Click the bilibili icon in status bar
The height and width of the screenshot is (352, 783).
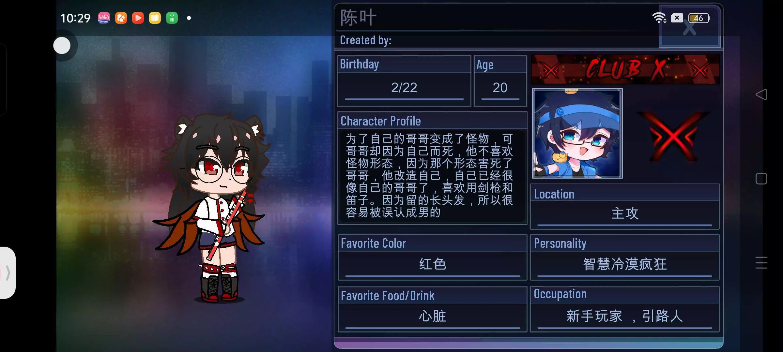pos(104,18)
